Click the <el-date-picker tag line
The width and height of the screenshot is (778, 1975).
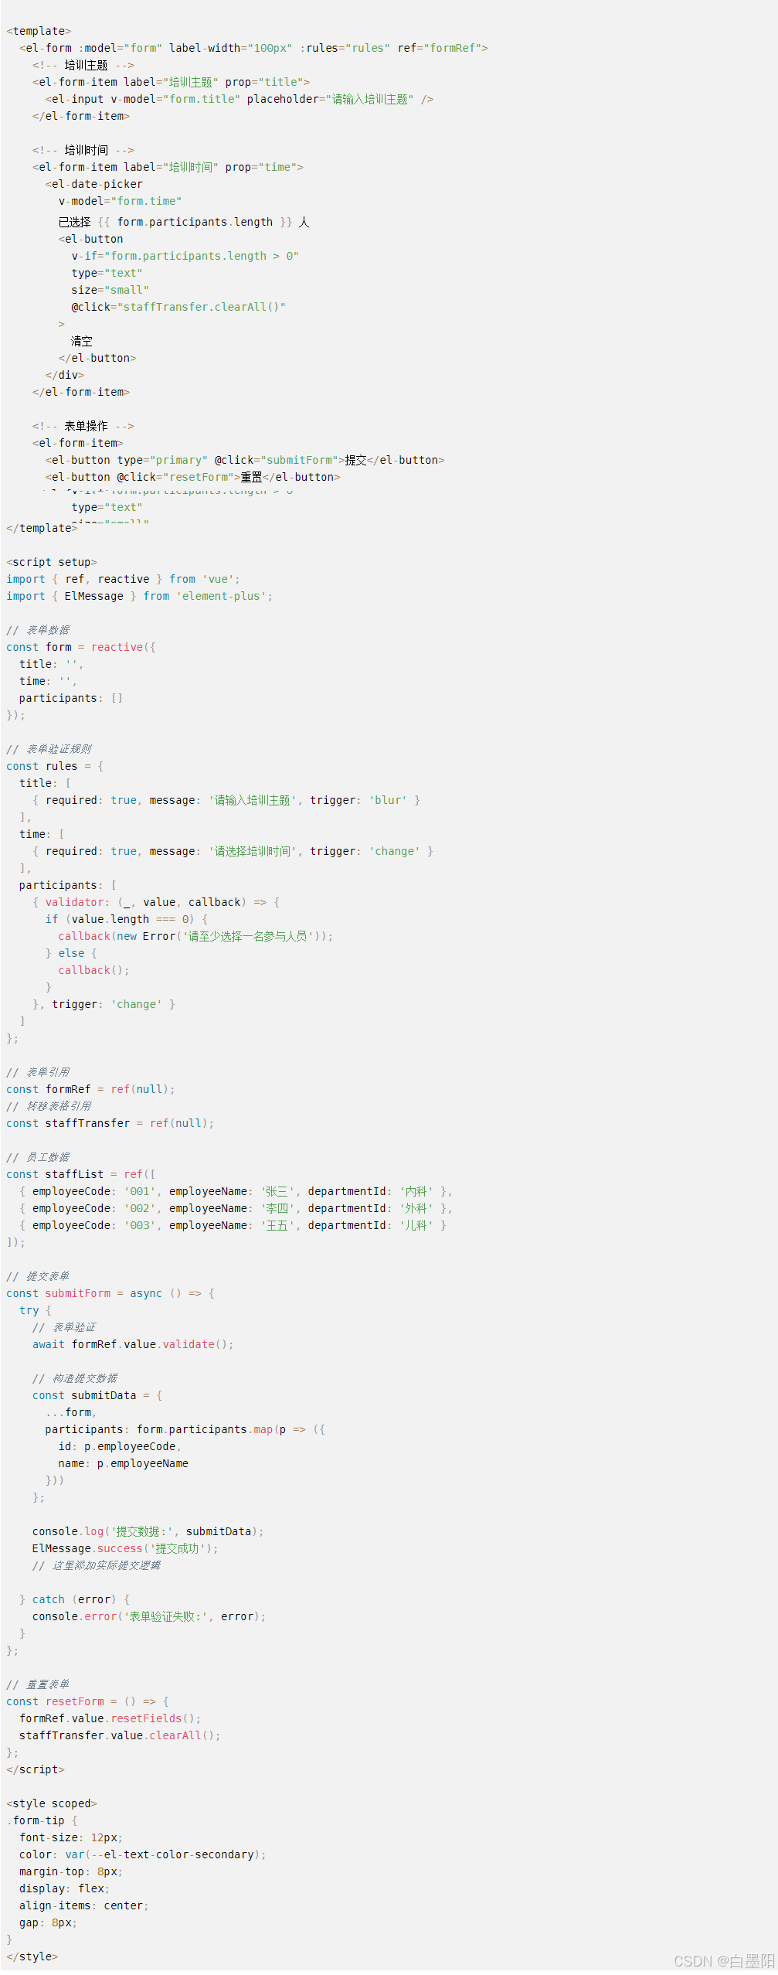coord(94,184)
